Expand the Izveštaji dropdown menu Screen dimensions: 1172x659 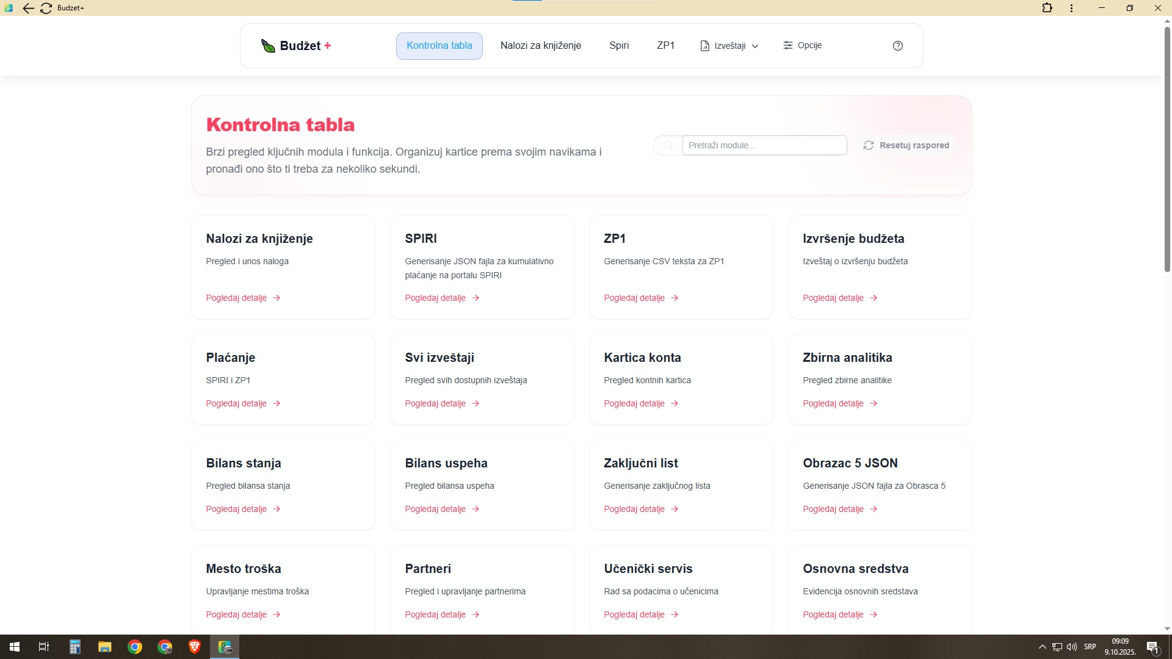[x=729, y=46]
